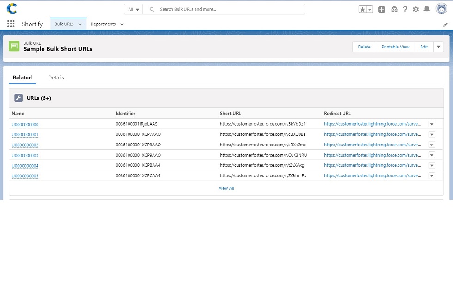Click the Printable View button

(395, 47)
